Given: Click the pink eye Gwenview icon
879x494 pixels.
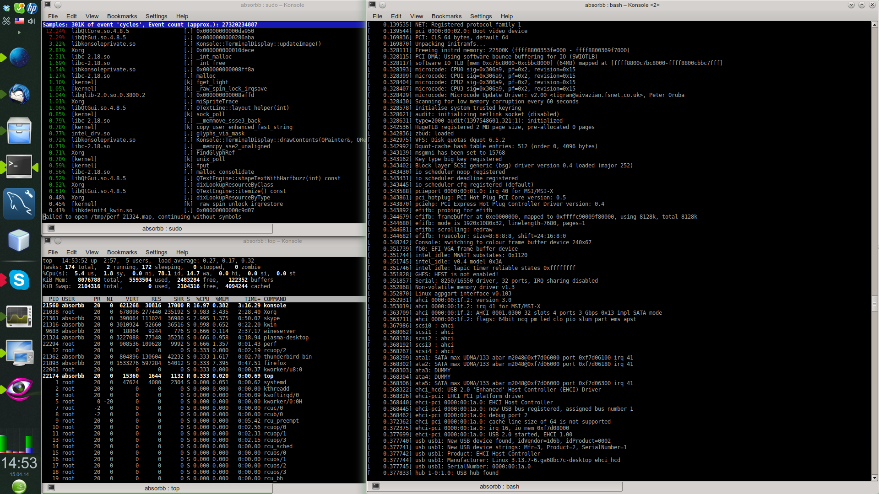Looking at the screenshot, I should tap(19, 388).
